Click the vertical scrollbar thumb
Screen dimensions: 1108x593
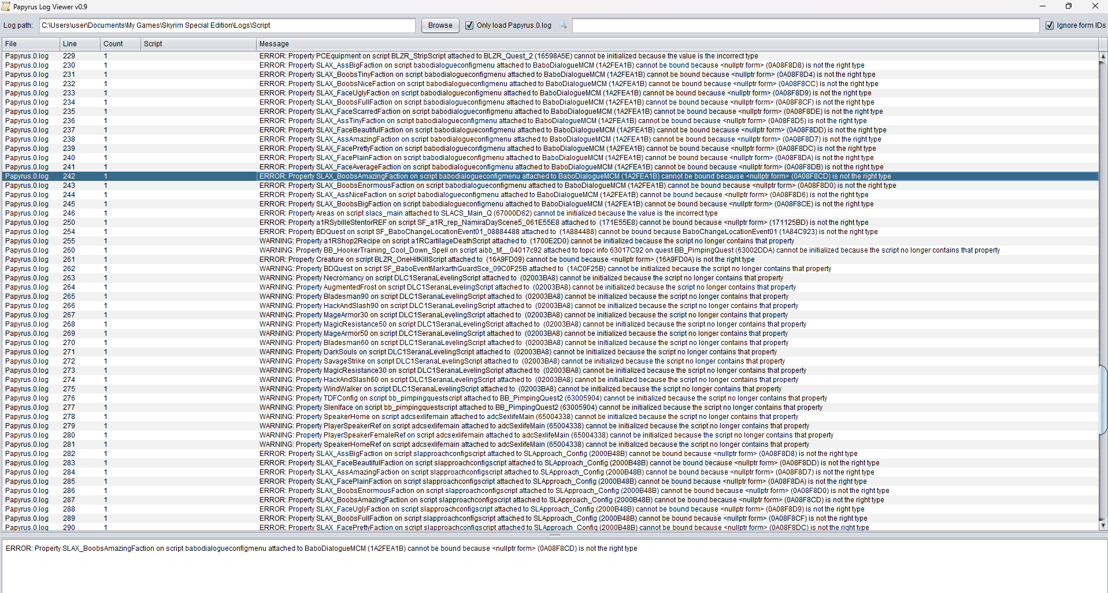[x=1103, y=400]
